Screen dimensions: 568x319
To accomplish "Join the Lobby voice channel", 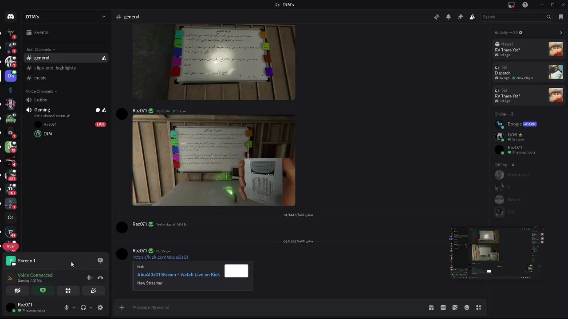I will 67,100.
